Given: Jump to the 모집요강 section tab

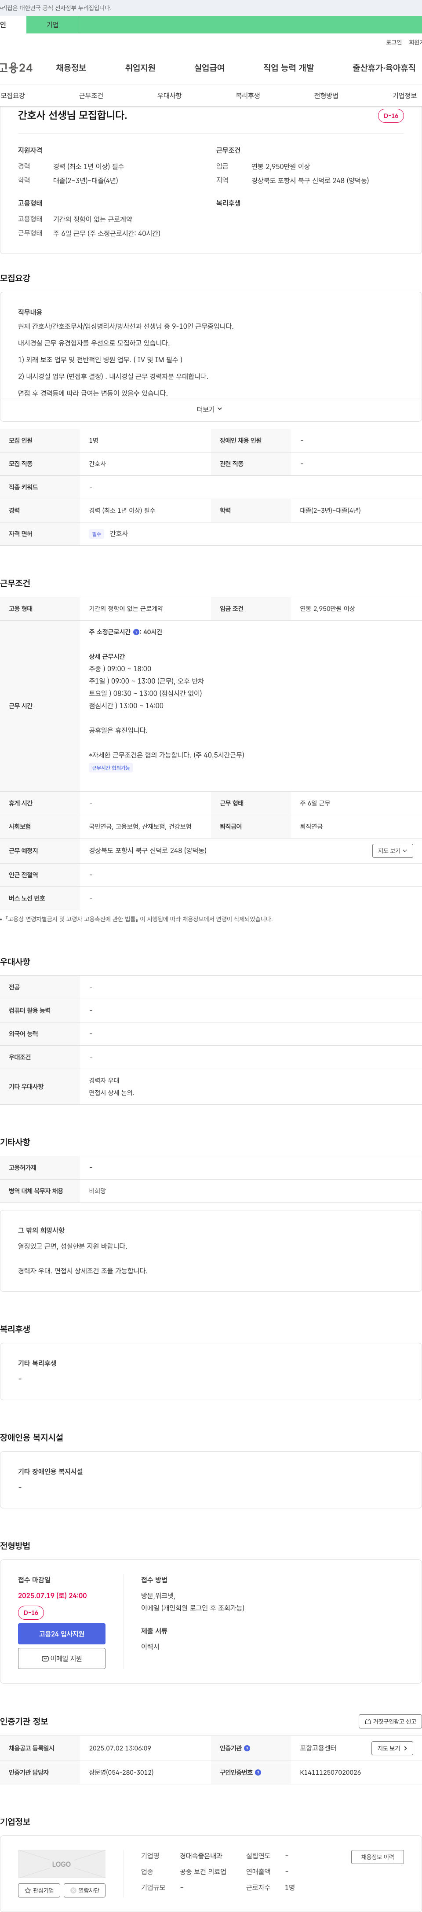Looking at the screenshot, I should click(13, 96).
